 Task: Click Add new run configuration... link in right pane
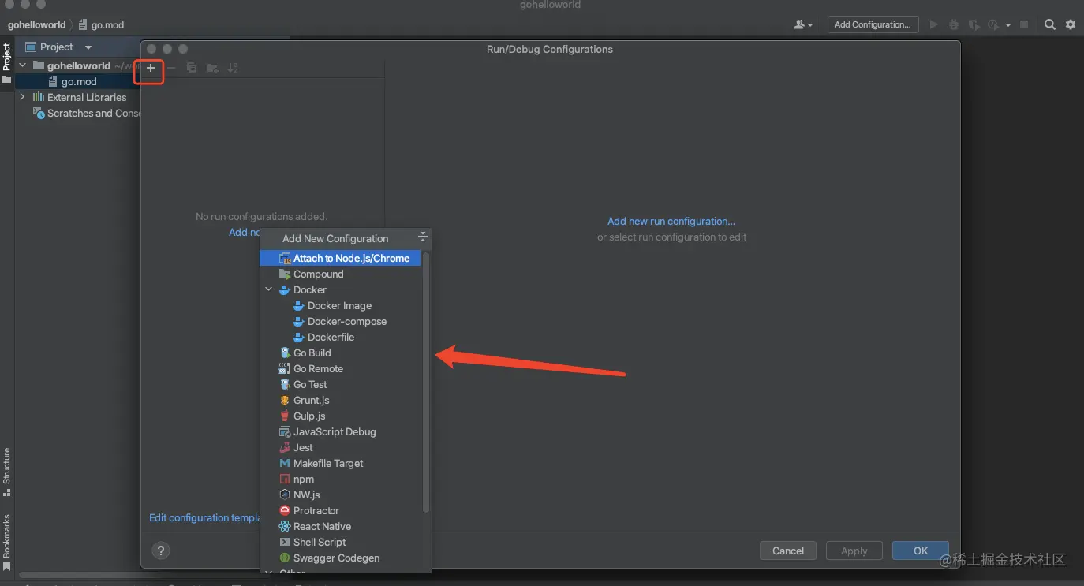[x=671, y=221]
